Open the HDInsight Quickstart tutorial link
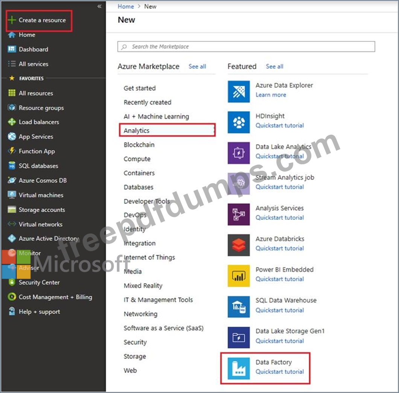This screenshot has height=393, width=399. [x=280, y=125]
